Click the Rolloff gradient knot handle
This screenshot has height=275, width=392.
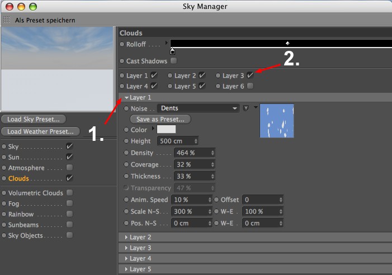172,52
